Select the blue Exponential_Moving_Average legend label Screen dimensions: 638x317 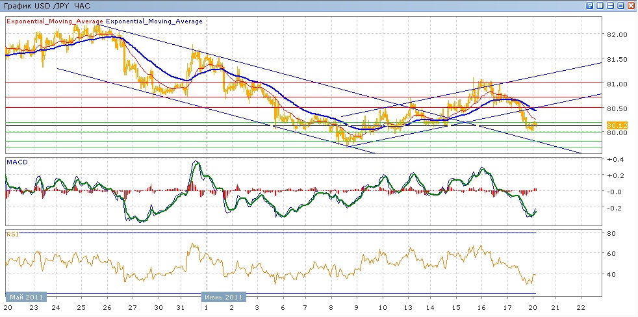[154, 21]
